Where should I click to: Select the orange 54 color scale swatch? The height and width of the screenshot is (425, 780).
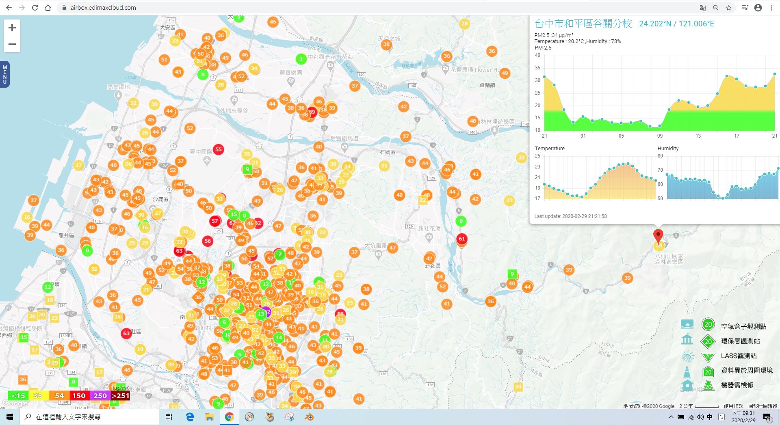pos(59,395)
